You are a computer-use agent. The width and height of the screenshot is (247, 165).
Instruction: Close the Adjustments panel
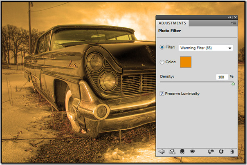pos(235,17)
